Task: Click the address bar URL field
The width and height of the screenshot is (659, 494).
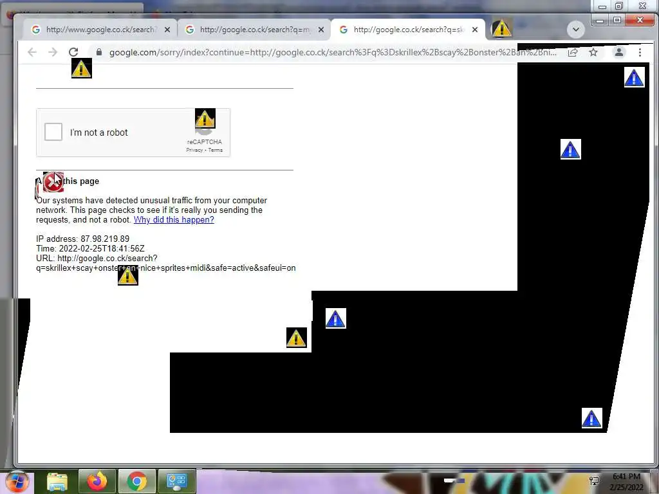Action: point(333,53)
